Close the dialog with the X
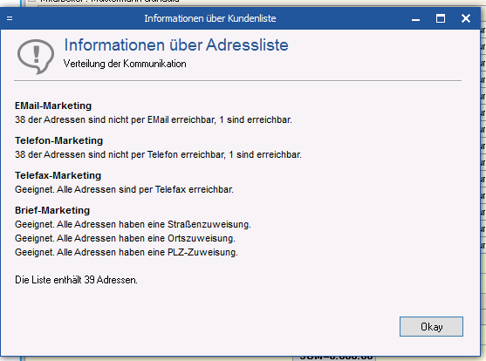Screen dimensions: 486x361 466,18
